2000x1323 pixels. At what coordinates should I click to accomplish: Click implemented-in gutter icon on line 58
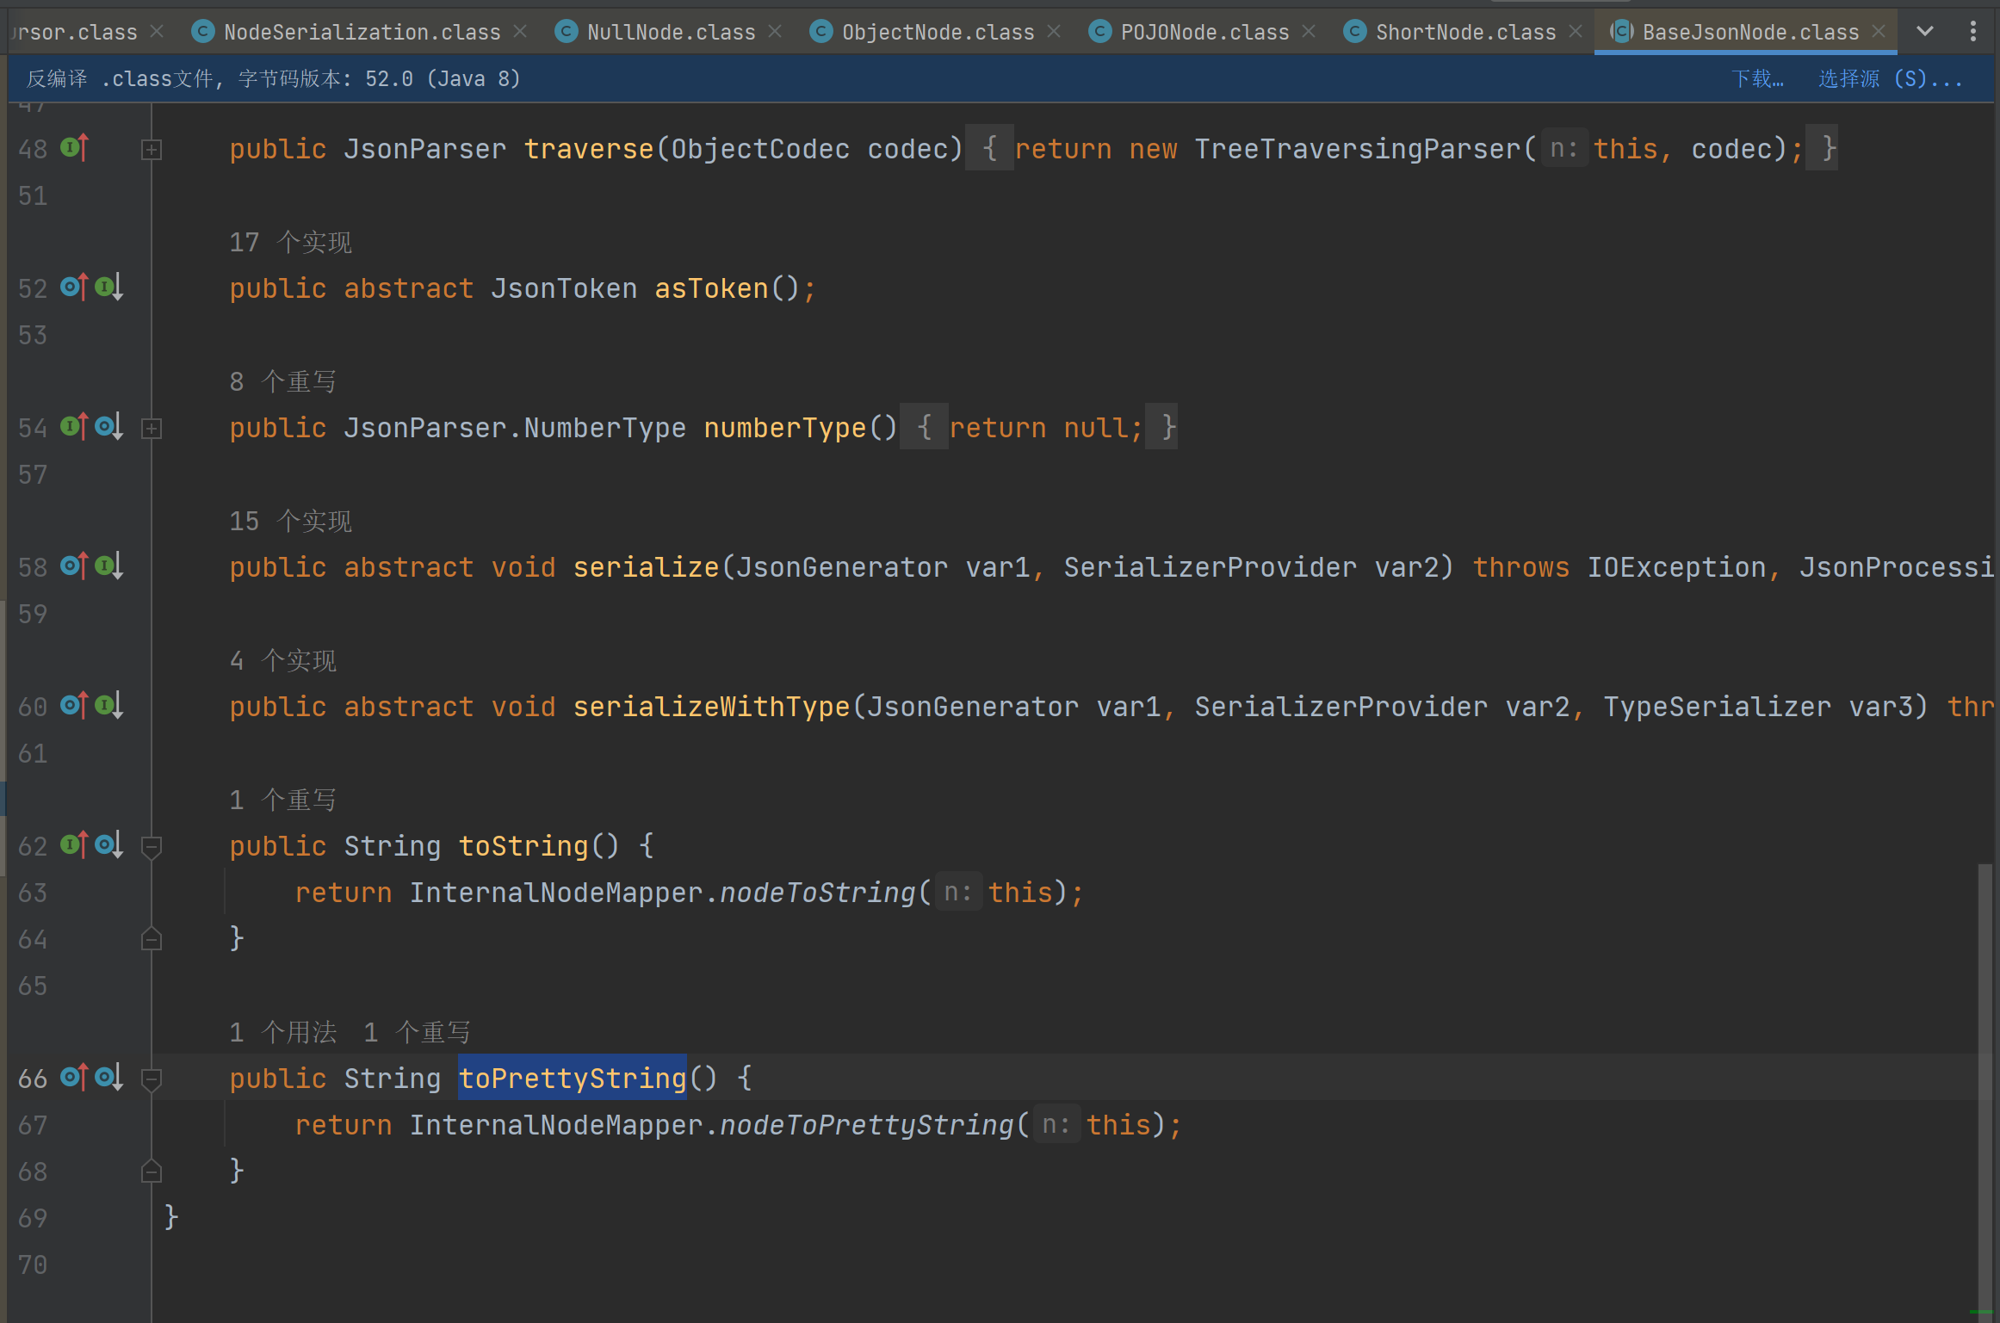click(109, 566)
